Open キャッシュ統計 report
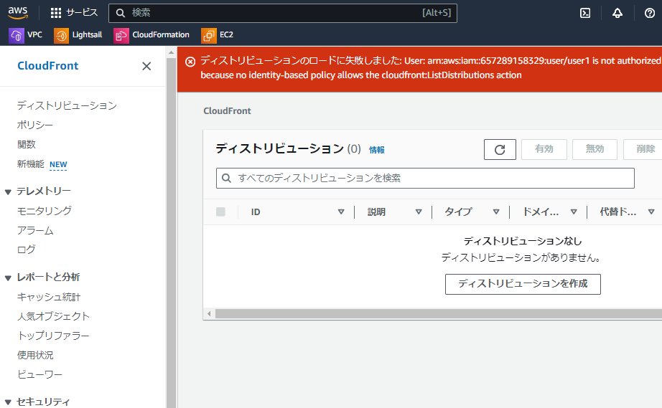Viewport: 662px width, 408px height. coord(49,297)
